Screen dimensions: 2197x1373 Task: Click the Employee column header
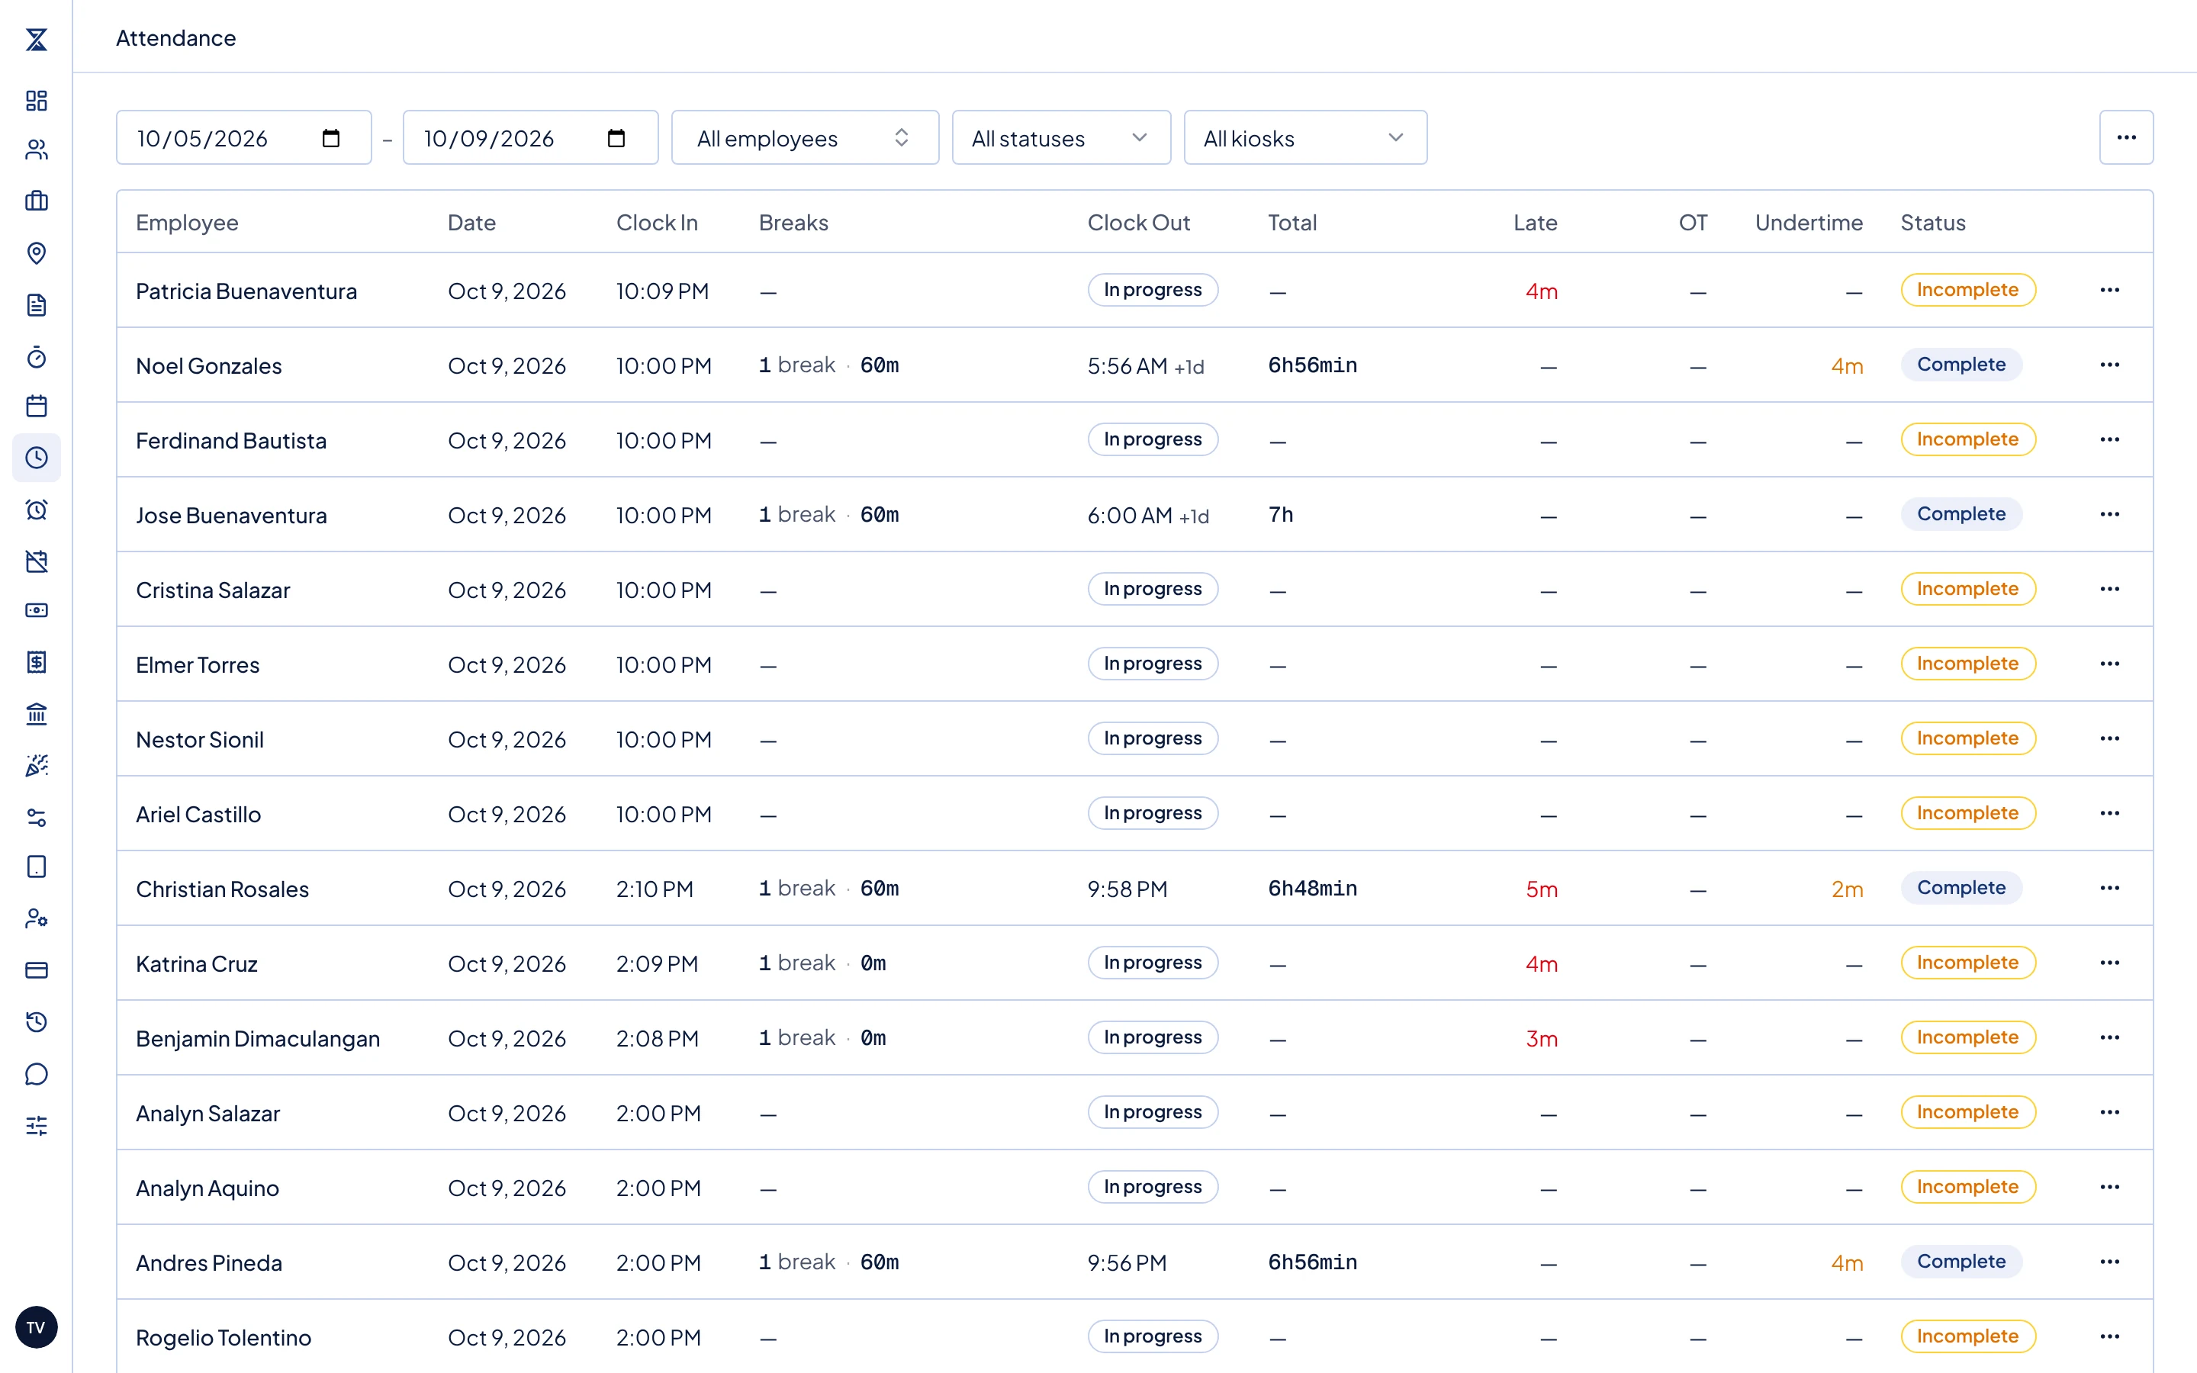(187, 223)
